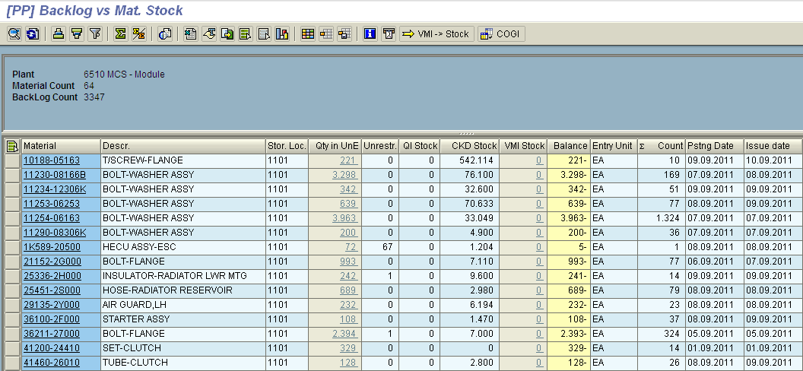
Task: Click the Details magnifier icon in toolbar
Action: click(x=14, y=33)
